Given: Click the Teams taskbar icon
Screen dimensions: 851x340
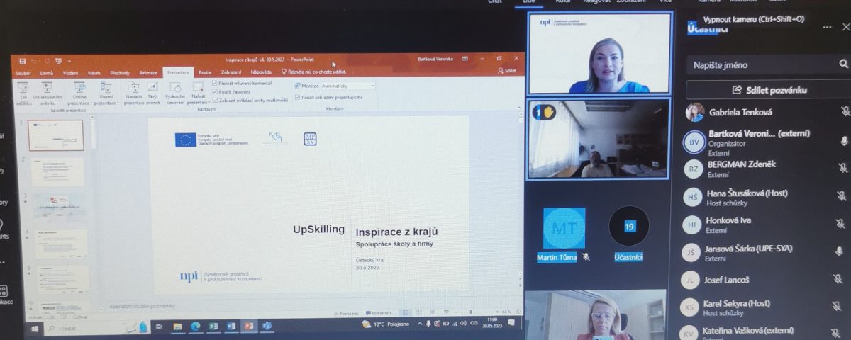Looking at the screenshot, I should 267,327.
